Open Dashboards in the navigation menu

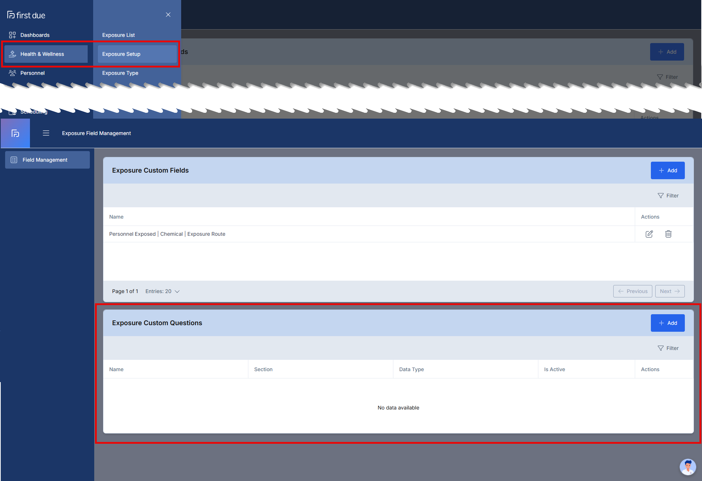[35, 35]
